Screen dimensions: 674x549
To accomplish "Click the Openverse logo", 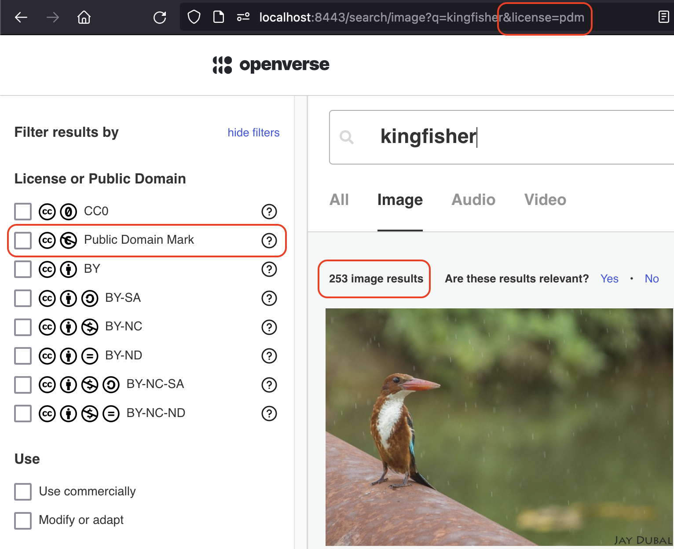I will pos(271,65).
